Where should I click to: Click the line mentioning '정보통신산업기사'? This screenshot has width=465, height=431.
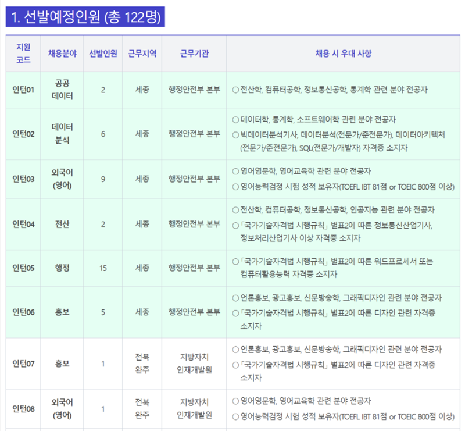click(x=332, y=232)
